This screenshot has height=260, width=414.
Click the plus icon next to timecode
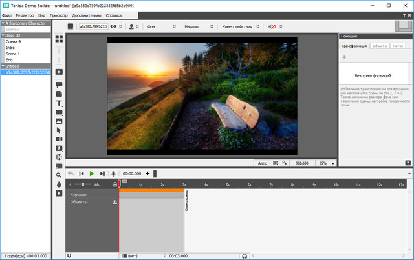coord(147,174)
